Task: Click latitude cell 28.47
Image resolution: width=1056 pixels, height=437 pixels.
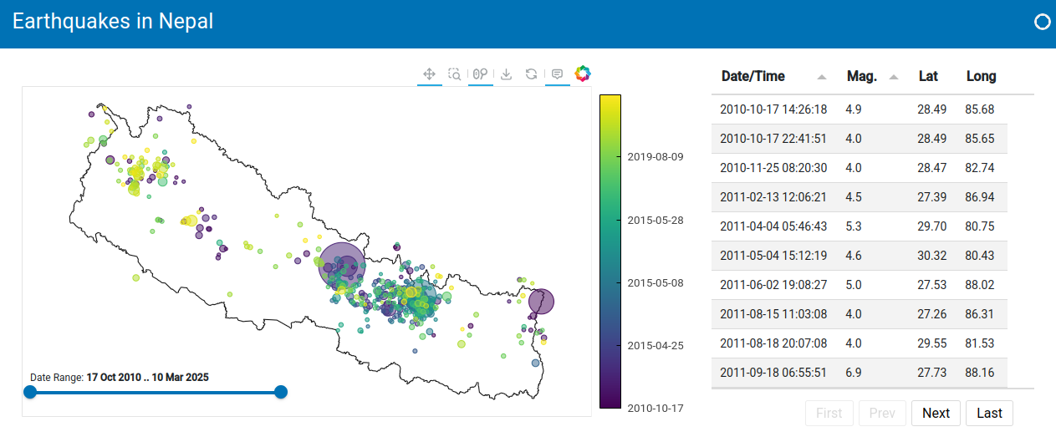Action: (x=931, y=168)
